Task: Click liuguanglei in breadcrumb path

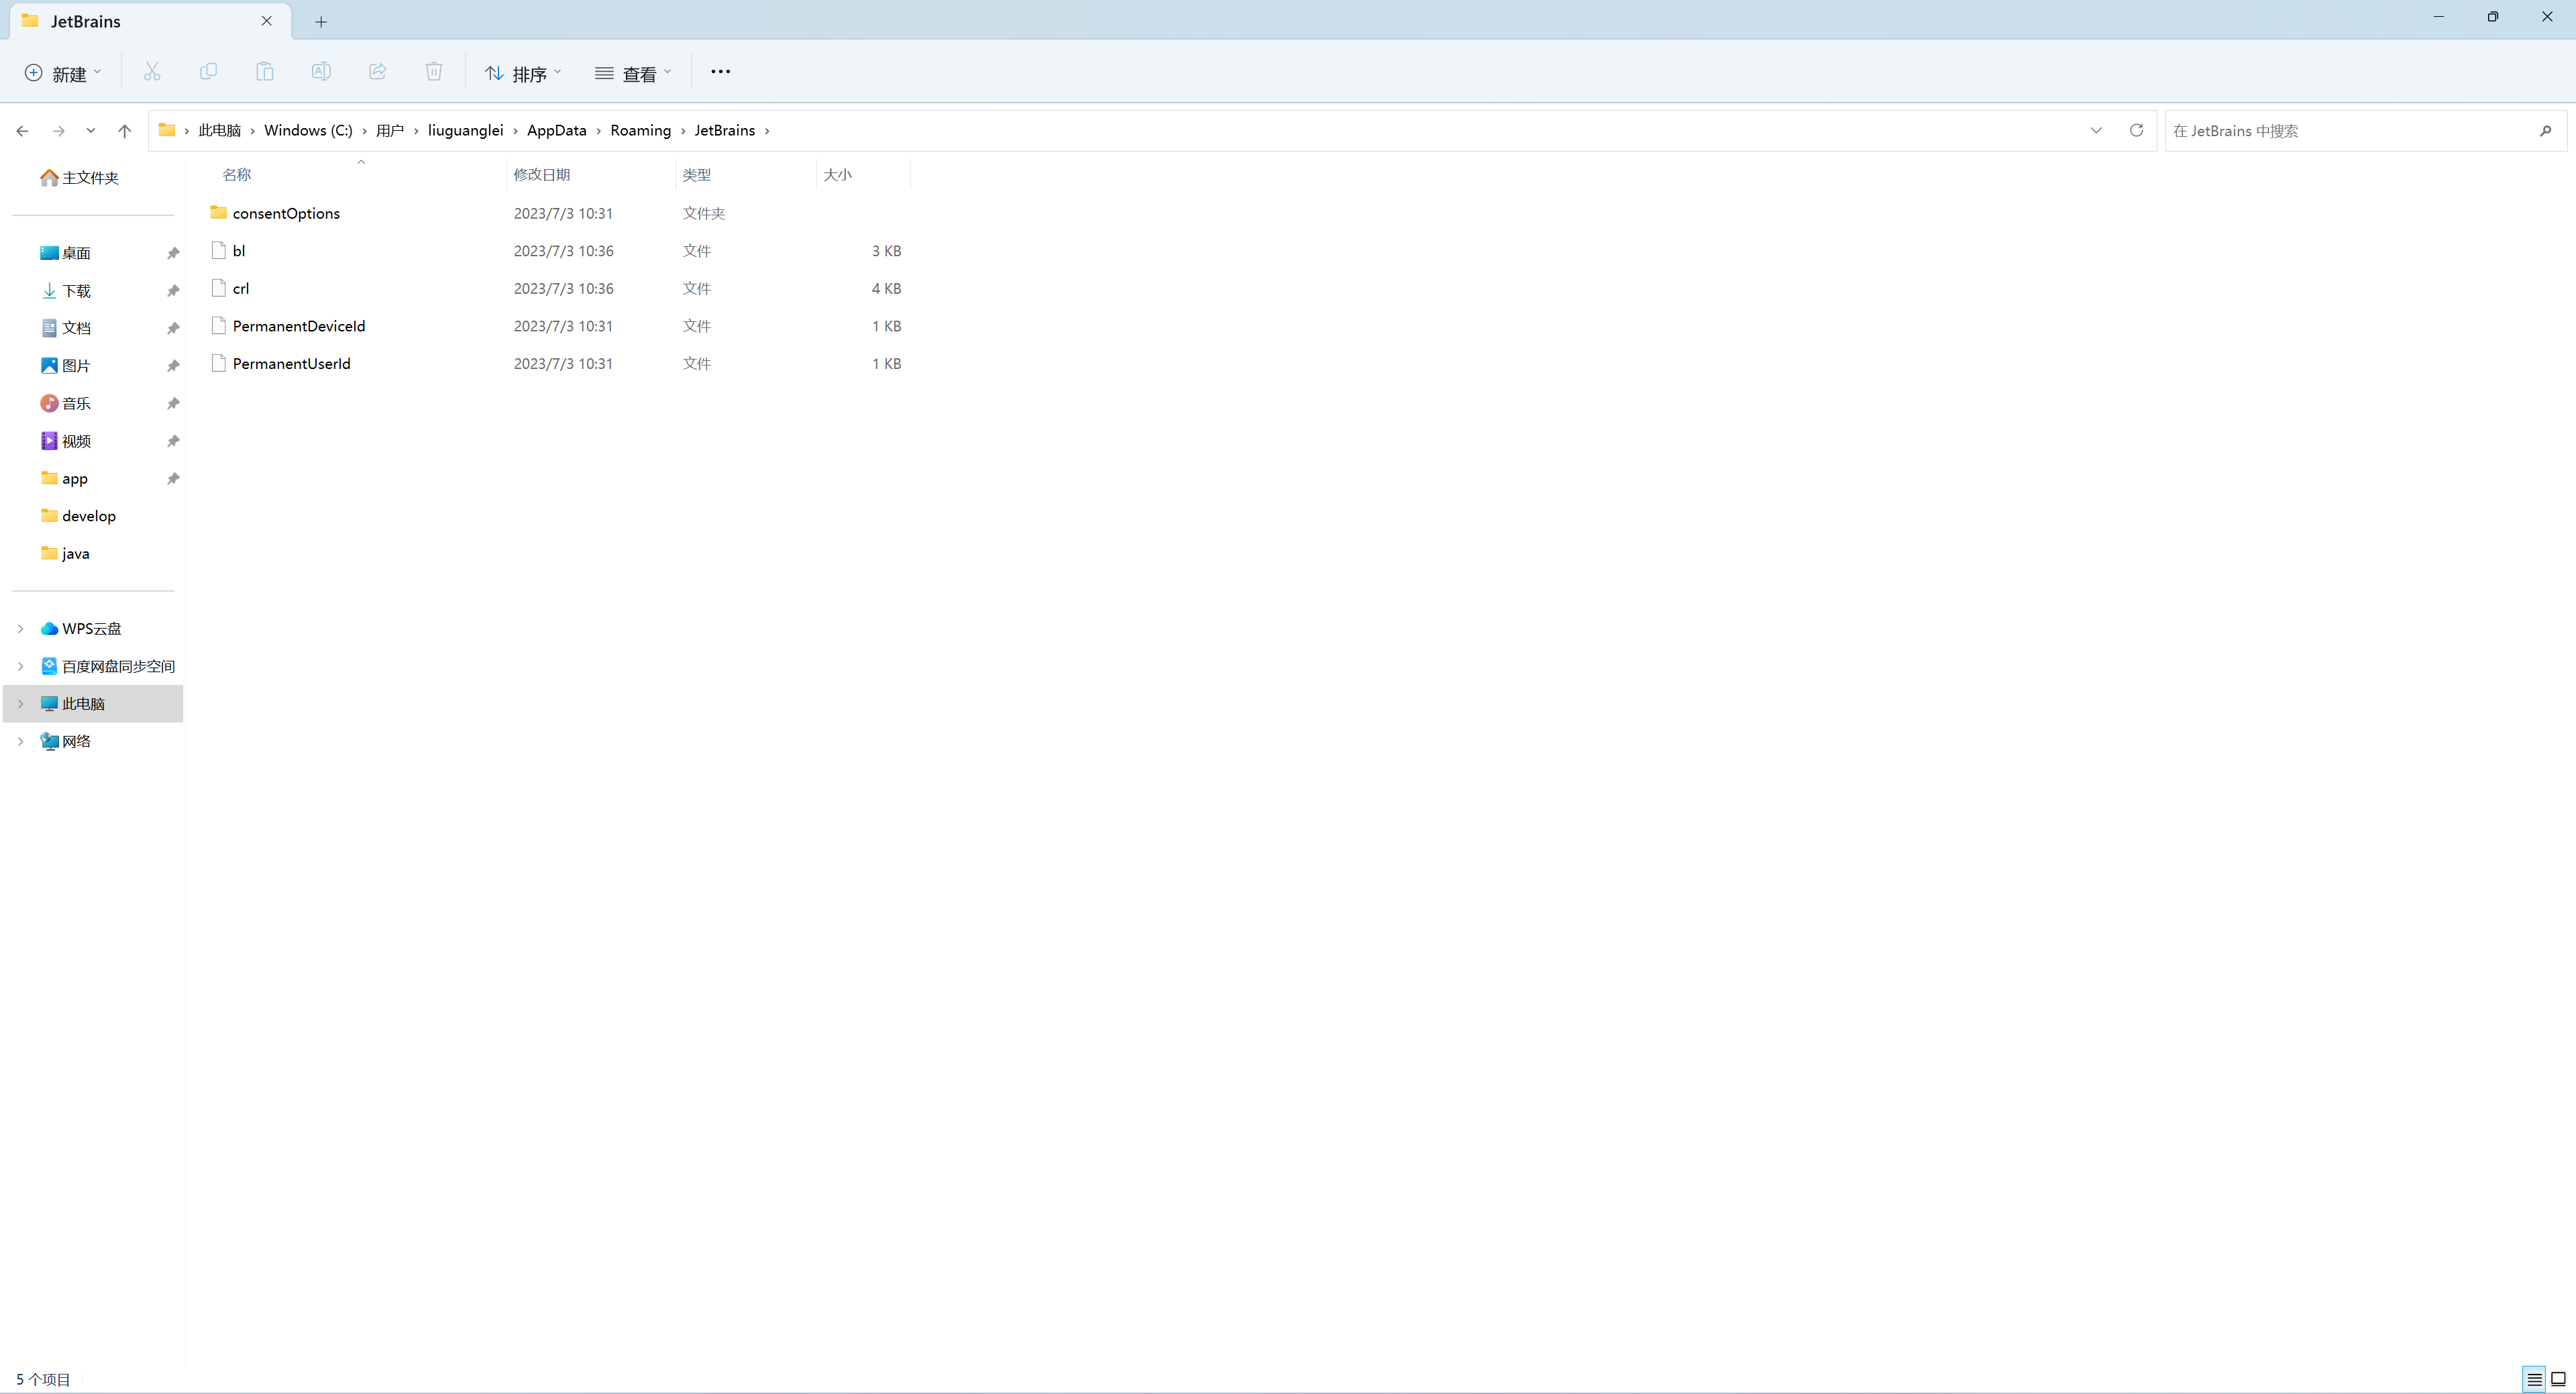Action: 465,130
